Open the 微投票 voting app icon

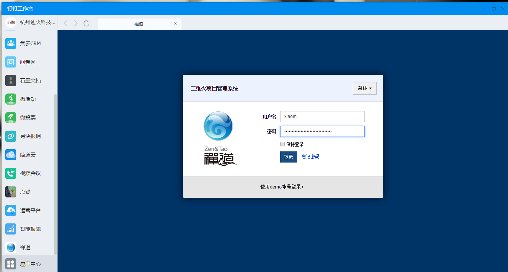tap(11, 118)
